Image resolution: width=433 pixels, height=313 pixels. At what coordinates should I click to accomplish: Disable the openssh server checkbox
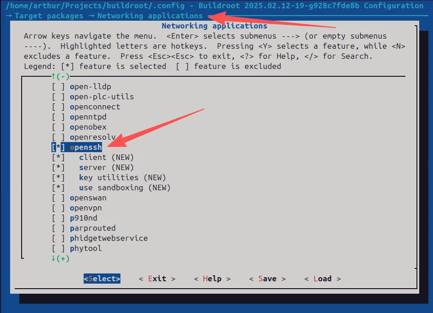coord(58,168)
